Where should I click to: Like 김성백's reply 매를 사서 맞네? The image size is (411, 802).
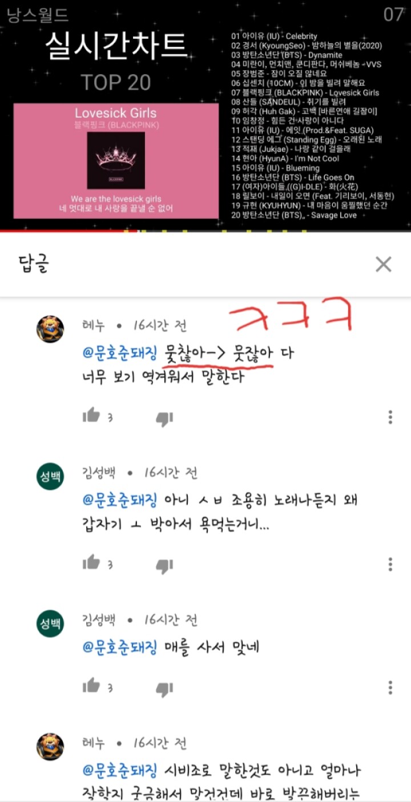pyautogui.click(x=91, y=686)
